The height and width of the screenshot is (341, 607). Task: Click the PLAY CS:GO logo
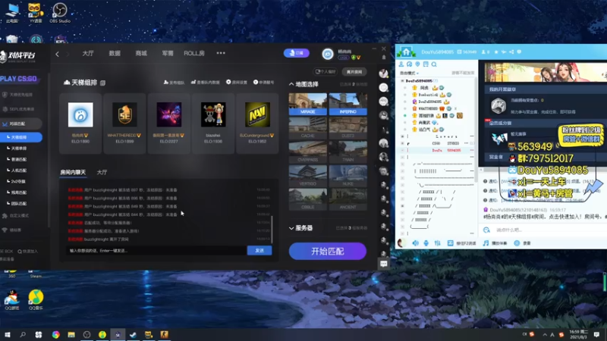tap(18, 79)
